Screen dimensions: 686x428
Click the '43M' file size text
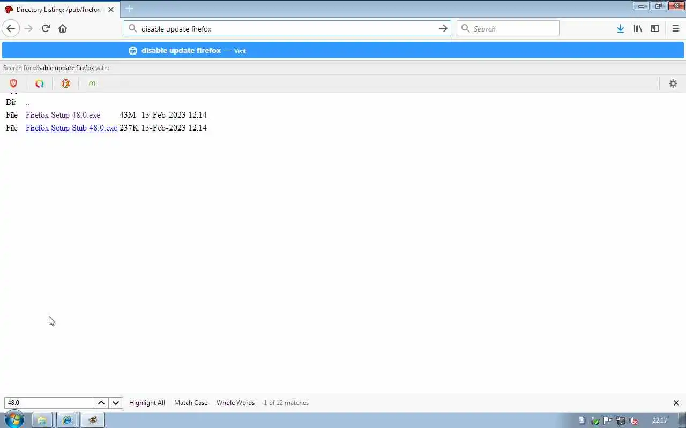[128, 115]
